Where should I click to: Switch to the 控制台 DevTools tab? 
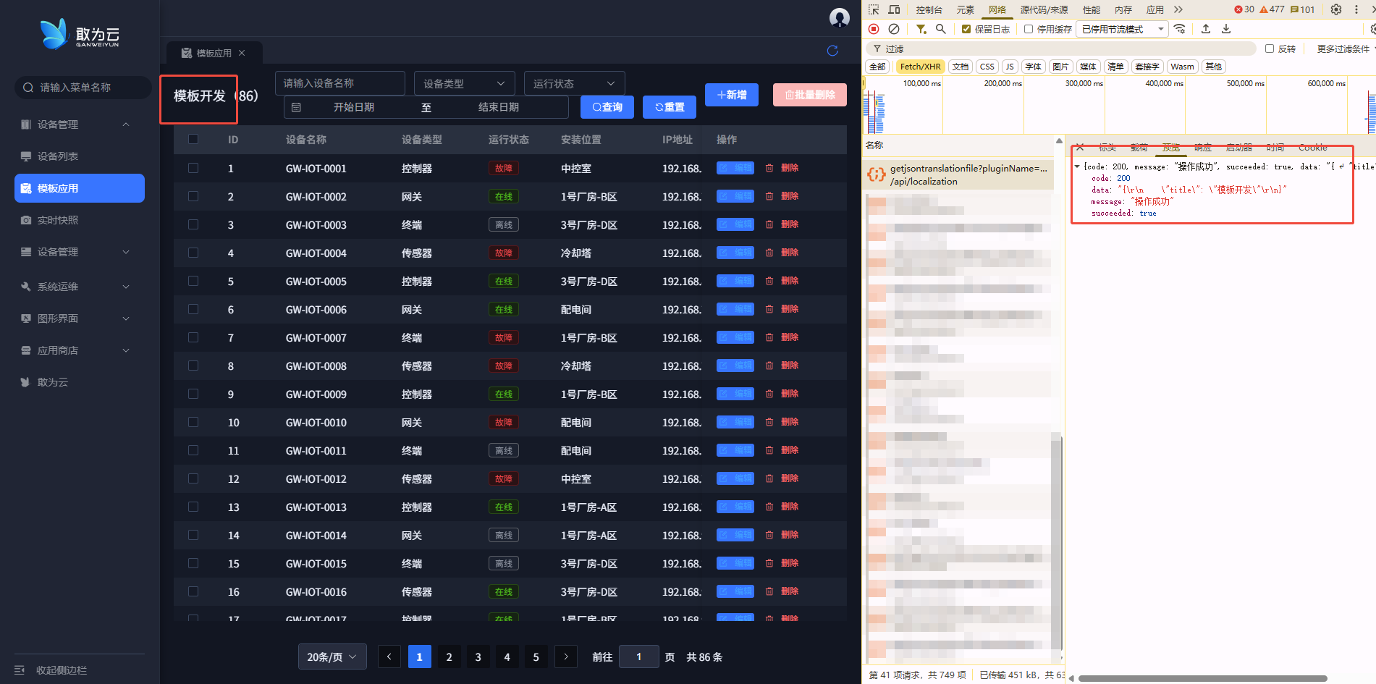point(929,9)
